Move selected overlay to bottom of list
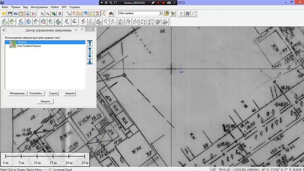The image size is (304, 171). point(90,61)
